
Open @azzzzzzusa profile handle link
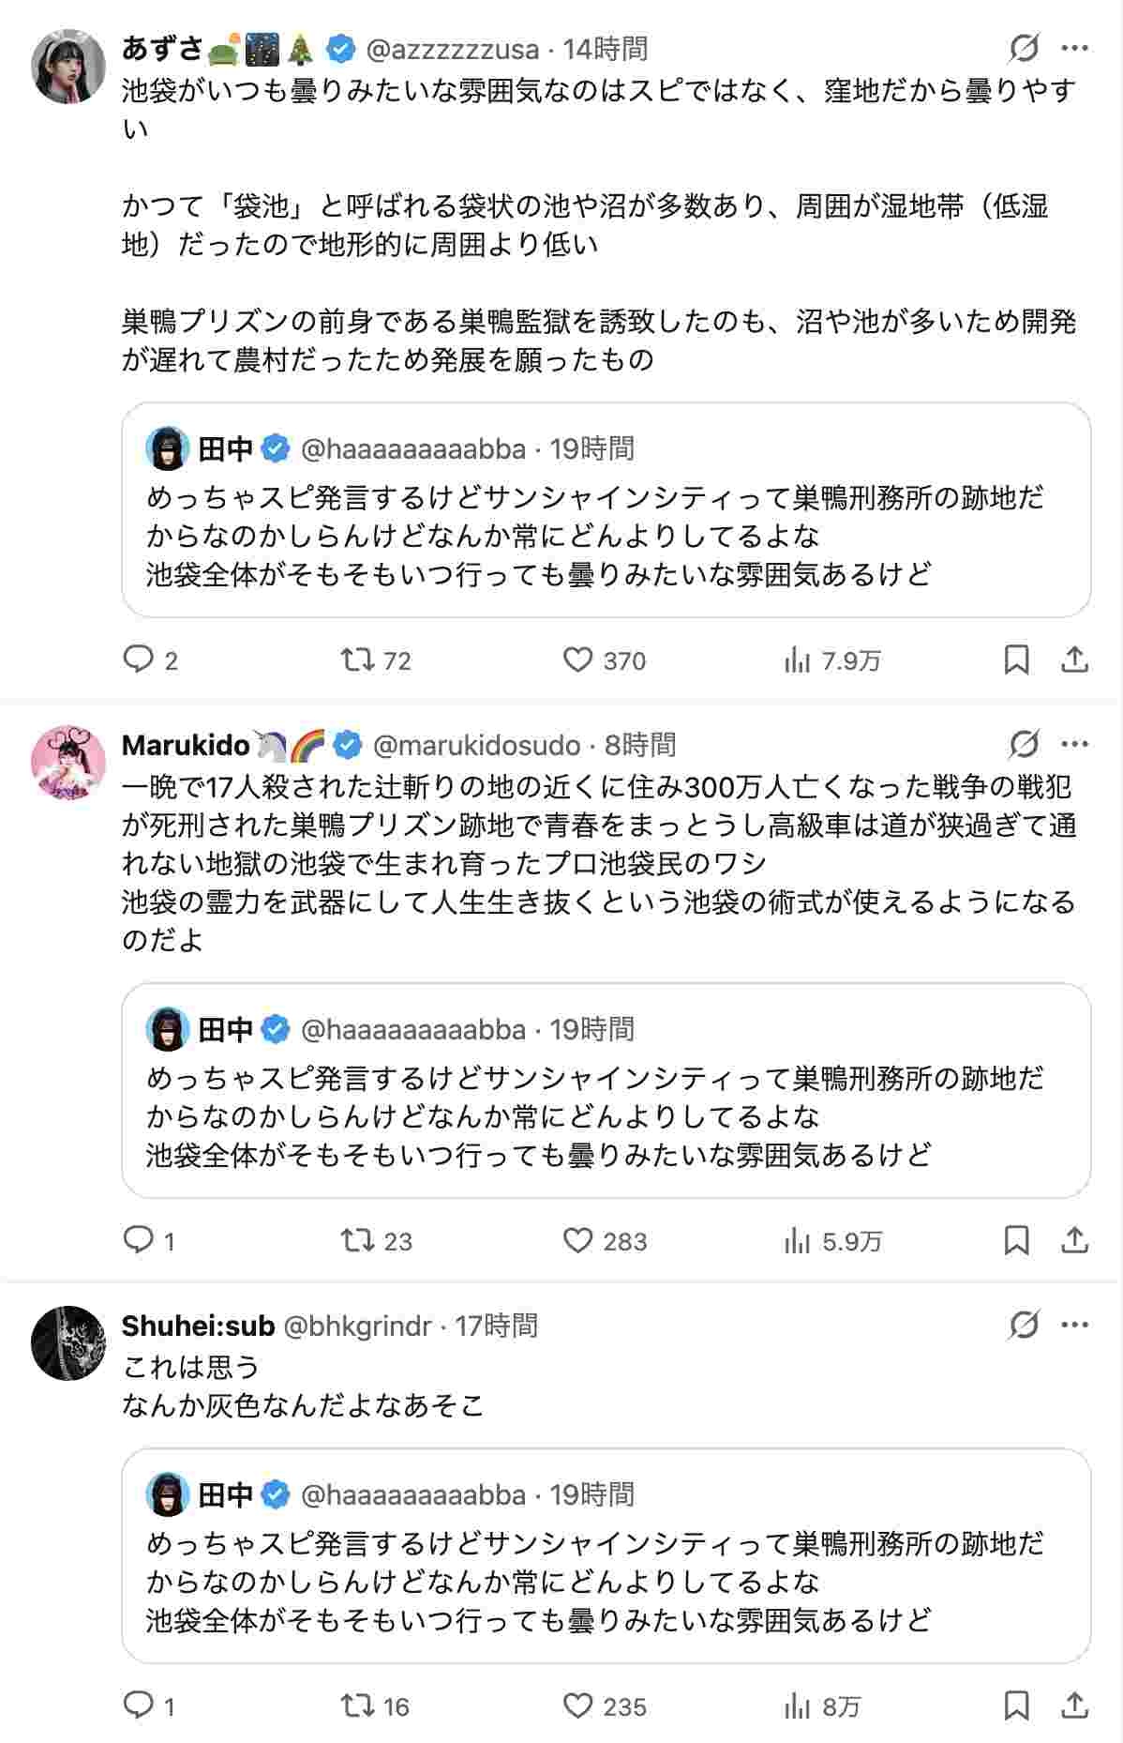tap(452, 49)
